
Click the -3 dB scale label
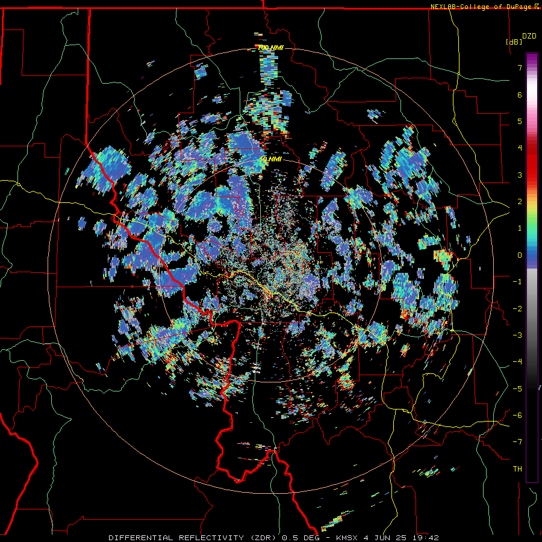pos(517,335)
